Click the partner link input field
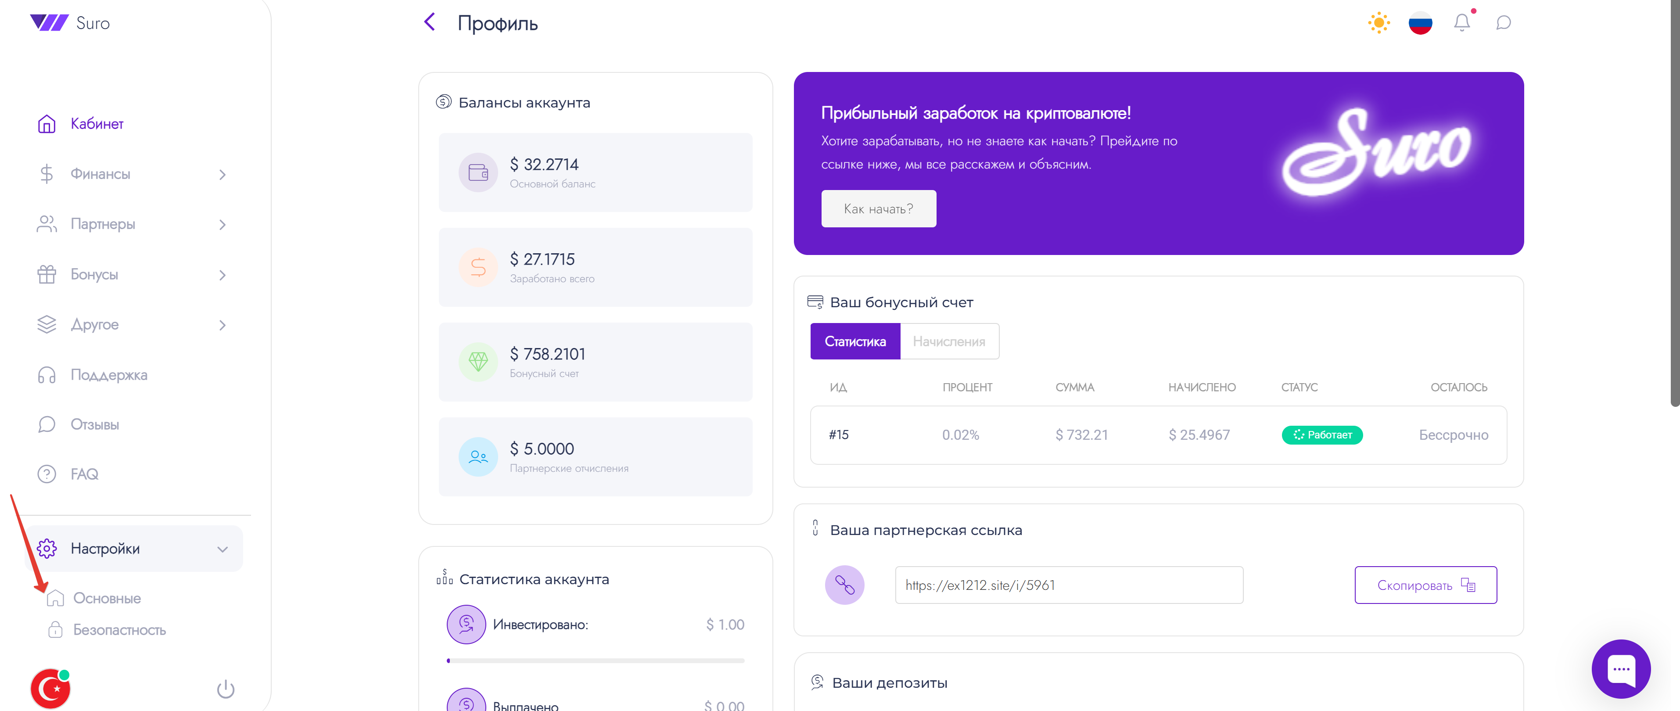Screen dimensions: 1680x711 coord(1069,585)
